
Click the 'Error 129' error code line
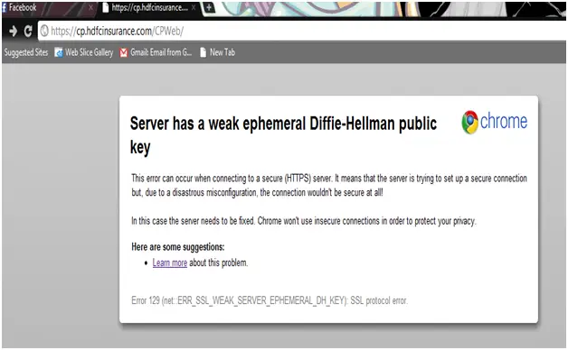(270, 300)
